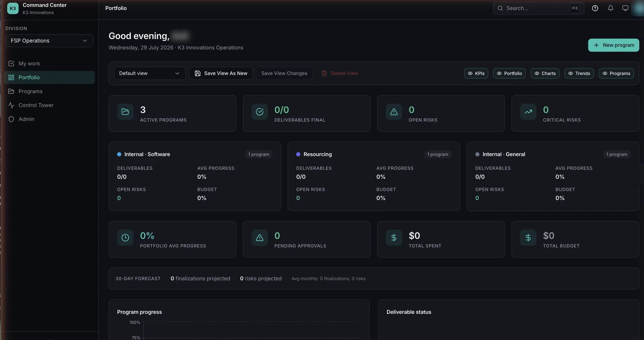Image resolution: width=644 pixels, height=340 pixels.
Task: Click the Total Budget dollar icon
Action: click(528, 238)
